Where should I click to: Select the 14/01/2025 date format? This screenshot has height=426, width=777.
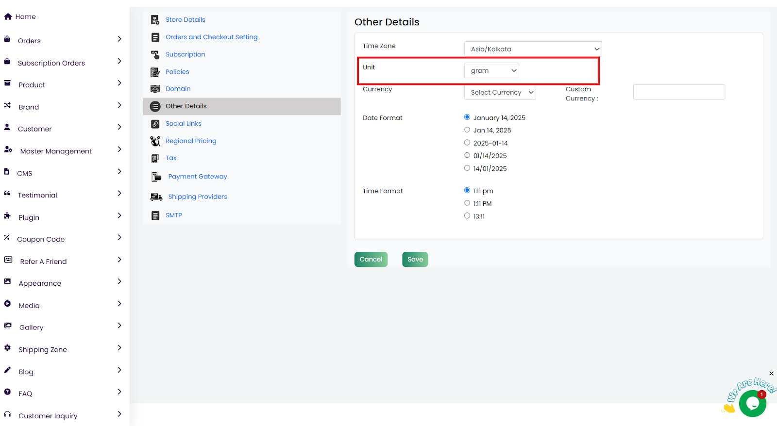[x=467, y=168]
